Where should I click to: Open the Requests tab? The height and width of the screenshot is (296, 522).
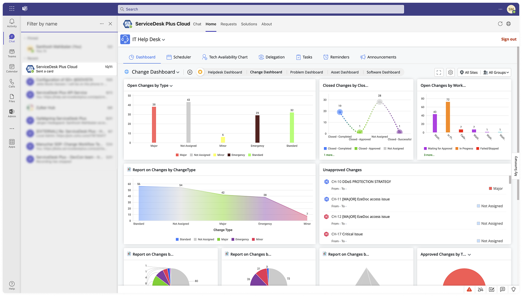tap(228, 24)
